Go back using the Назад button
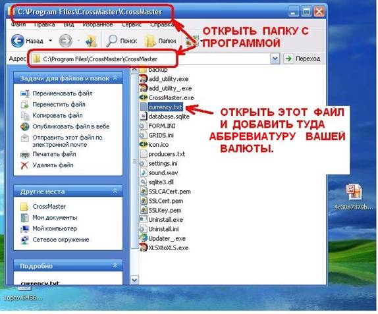The image size is (378, 314). [27, 41]
